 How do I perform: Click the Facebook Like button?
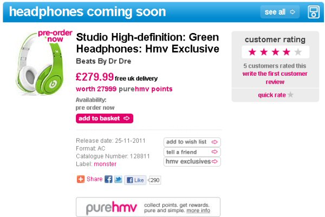coord(135,180)
